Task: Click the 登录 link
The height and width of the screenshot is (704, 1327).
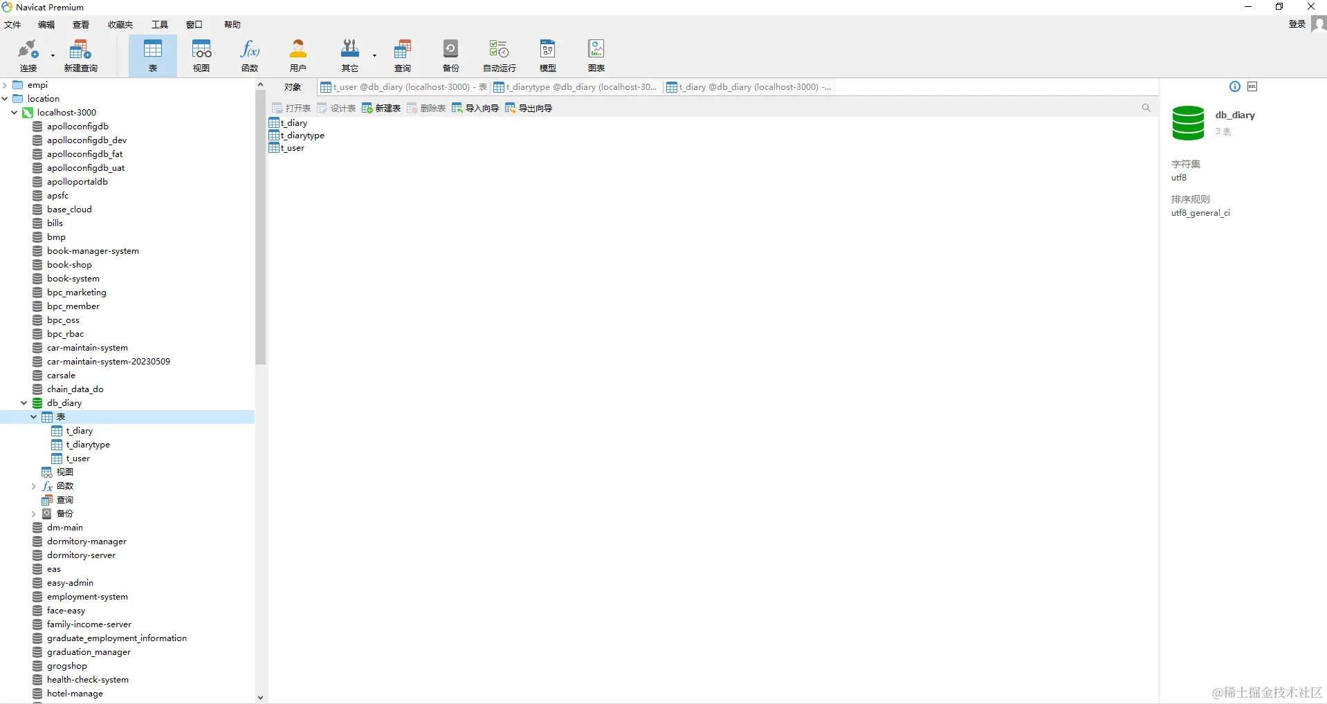Action: pyautogui.click(x=1297, y=24)
